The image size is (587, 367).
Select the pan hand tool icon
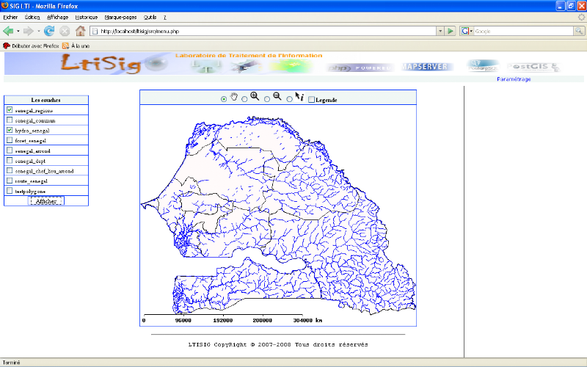tap(234, 98)
